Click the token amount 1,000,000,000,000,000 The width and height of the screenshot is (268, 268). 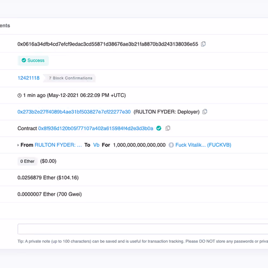[x=139, y=145]
